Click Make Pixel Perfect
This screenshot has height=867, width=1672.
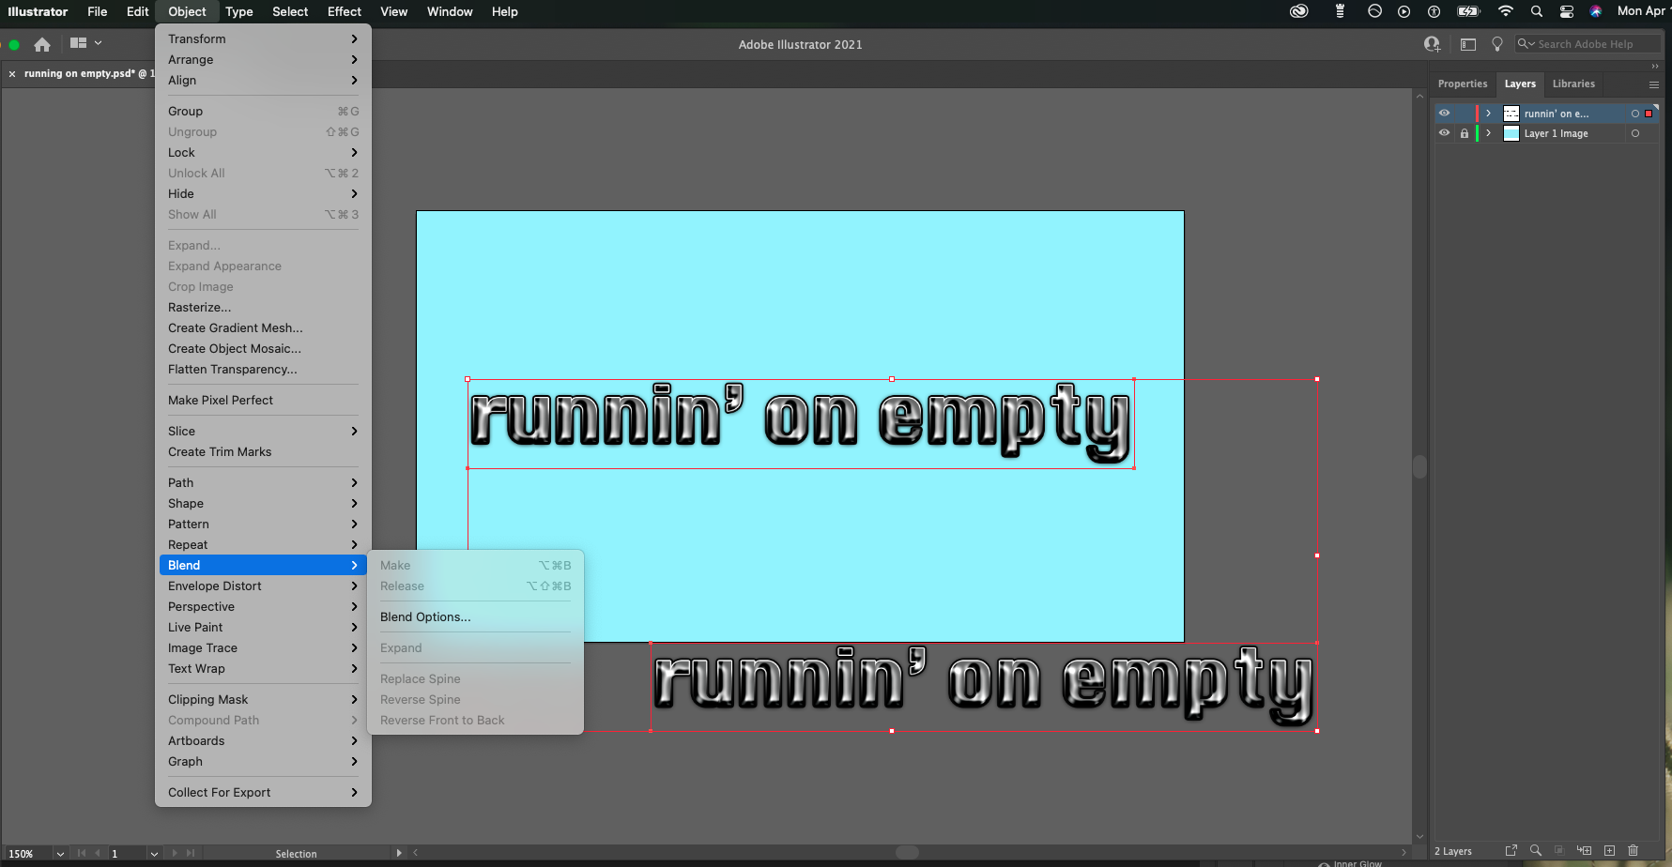point(221,400)
